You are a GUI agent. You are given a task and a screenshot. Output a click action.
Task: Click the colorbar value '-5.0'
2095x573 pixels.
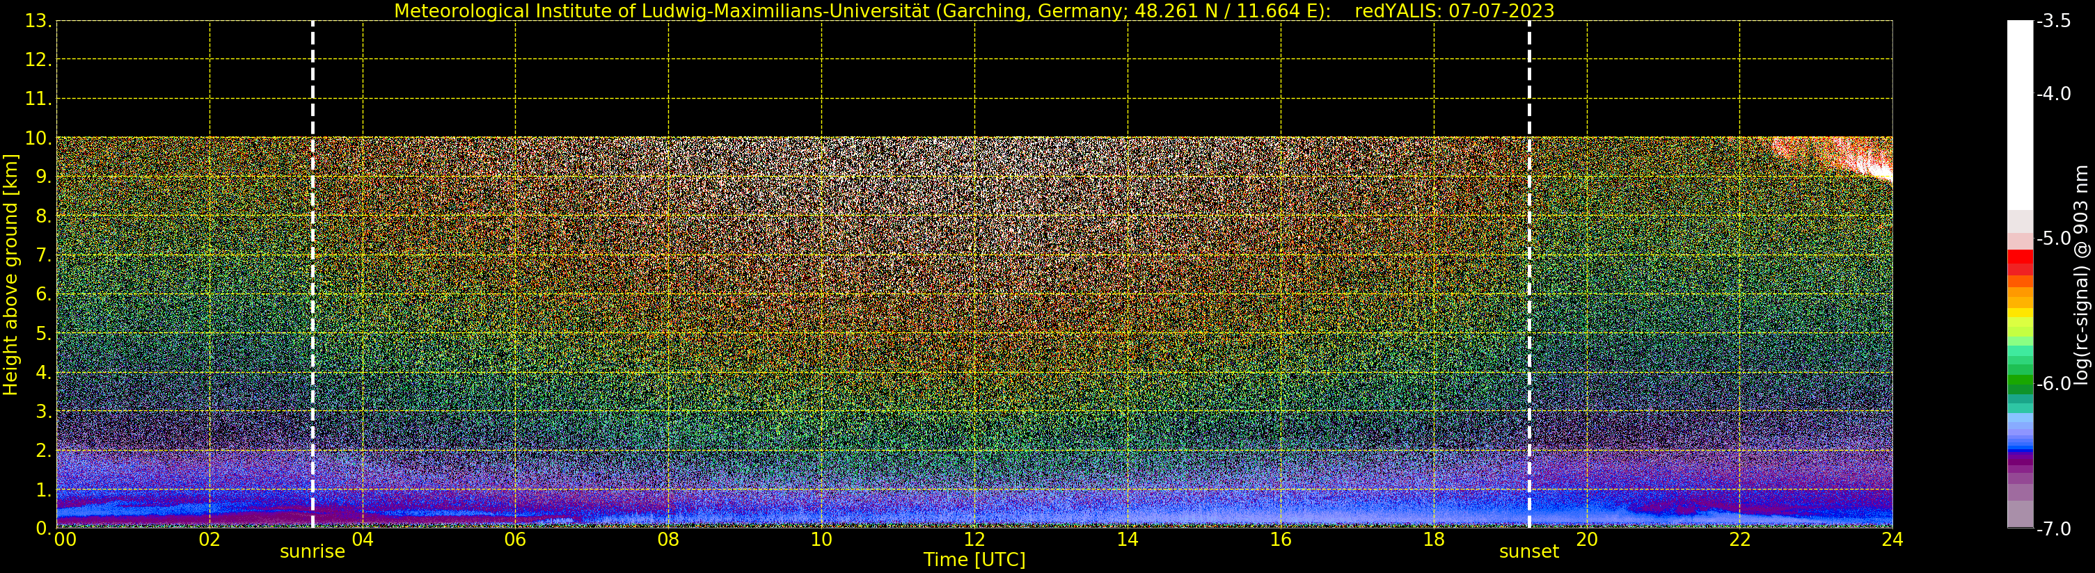point(2053,238)
